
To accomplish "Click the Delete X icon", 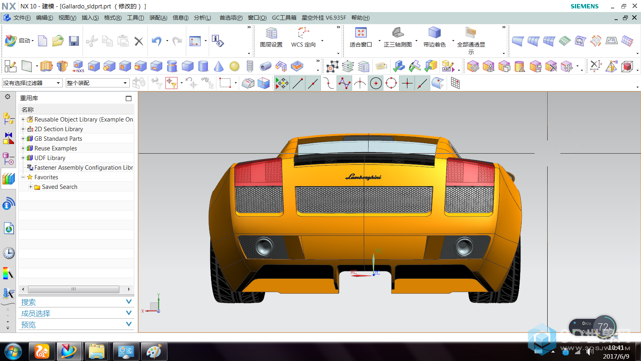I will (x=139, y=41).
